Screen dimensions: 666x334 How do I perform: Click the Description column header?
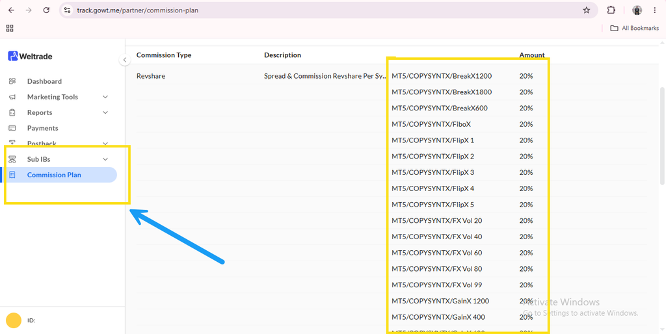(282, 55)
